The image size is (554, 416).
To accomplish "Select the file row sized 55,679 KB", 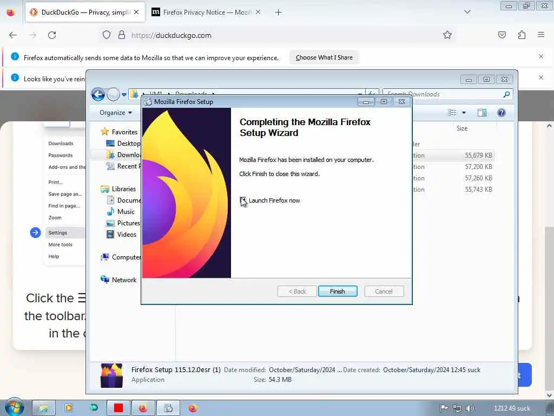I will [x=453, y=155].
